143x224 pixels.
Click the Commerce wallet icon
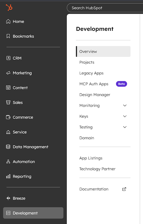8,117
